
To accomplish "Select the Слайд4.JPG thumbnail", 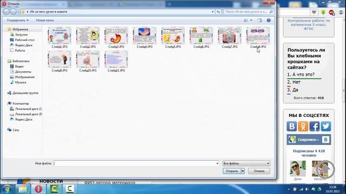I will point(144,36).
